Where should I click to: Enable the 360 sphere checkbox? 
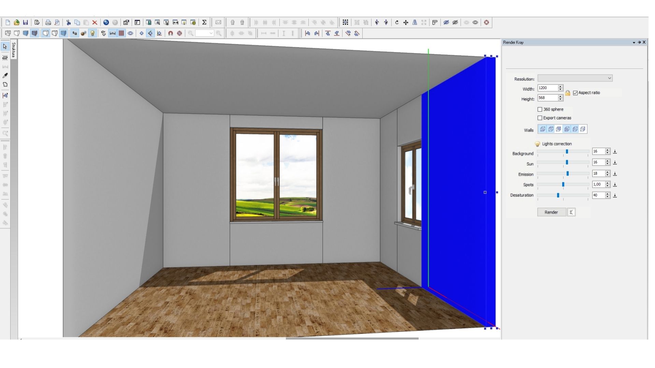(540, 109)
